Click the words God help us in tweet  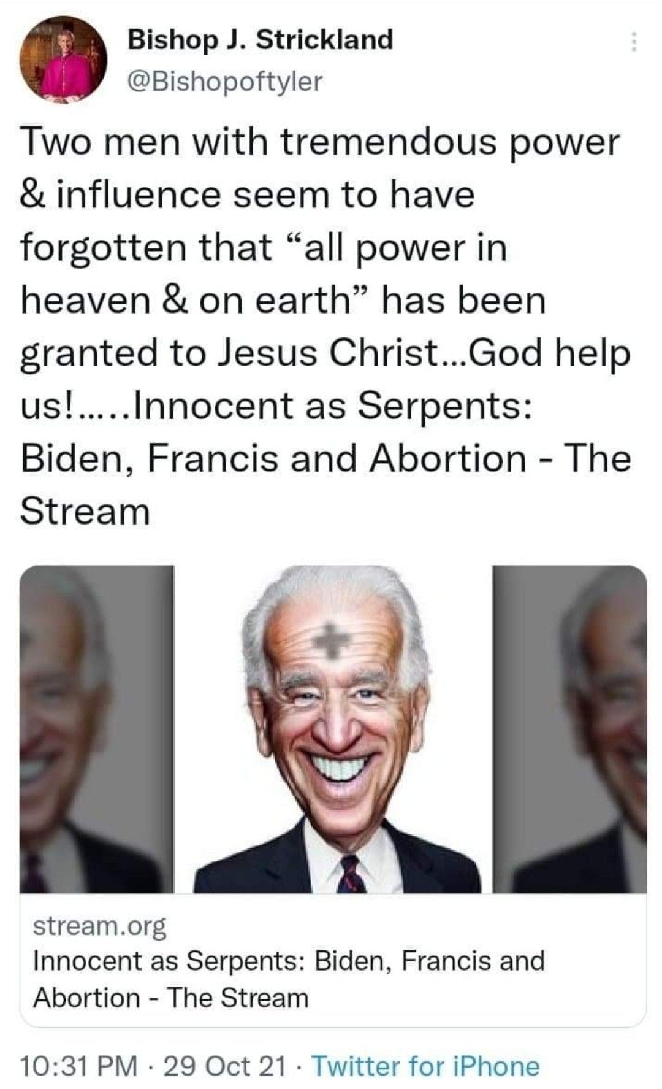(325, 380)
